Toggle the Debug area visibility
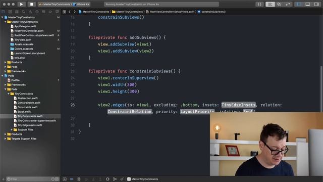 [x=307, y=5]
